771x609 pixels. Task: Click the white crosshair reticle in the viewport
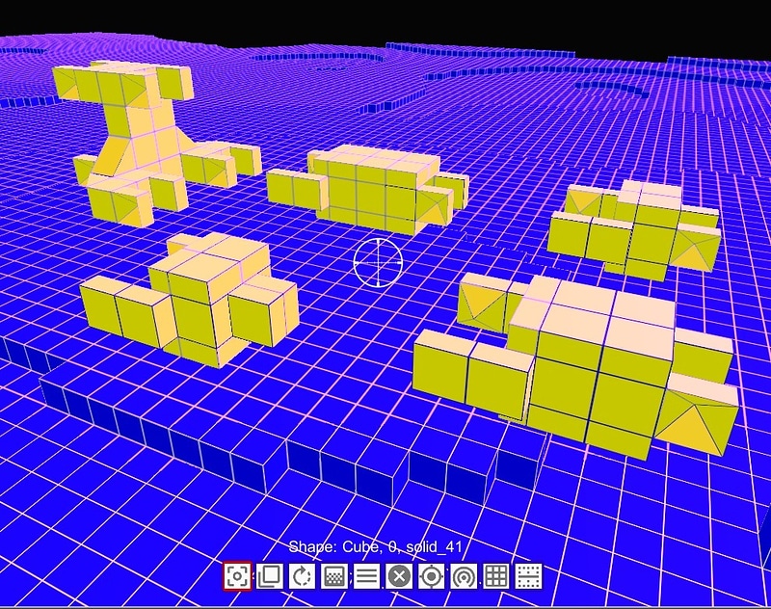(x=378, y=262)
